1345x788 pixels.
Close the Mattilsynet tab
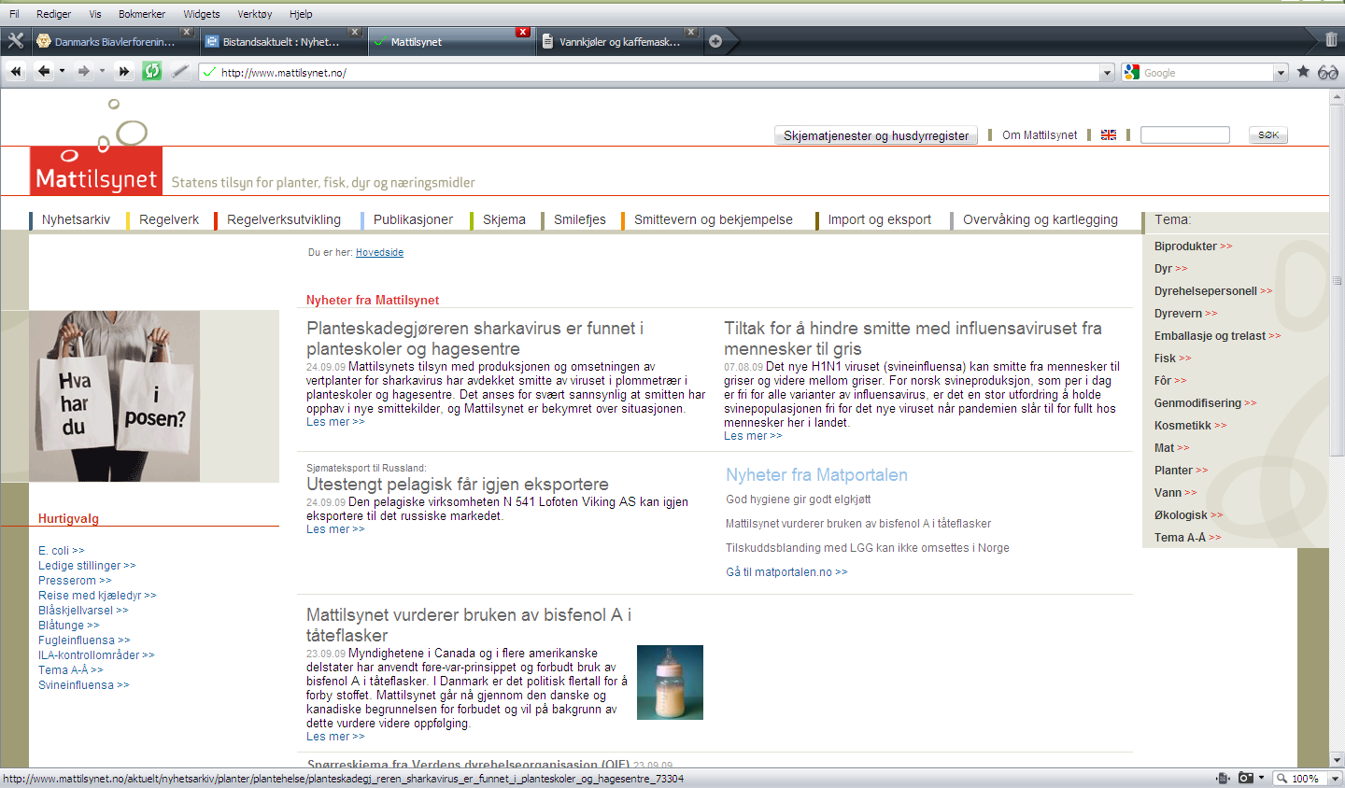tap(523, 32)
